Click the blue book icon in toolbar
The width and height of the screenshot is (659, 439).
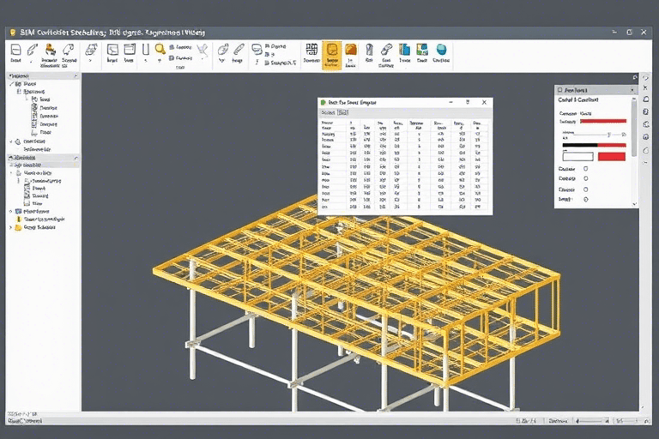point(405,50)
